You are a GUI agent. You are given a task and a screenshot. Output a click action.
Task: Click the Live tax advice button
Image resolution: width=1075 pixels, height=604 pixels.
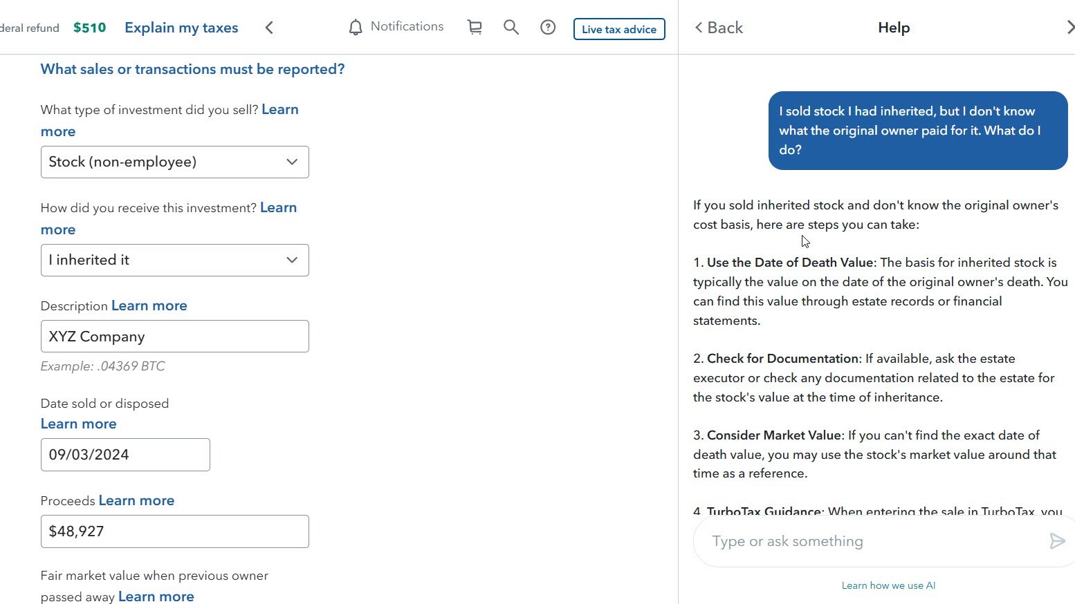pyautogui.click(x=618, y=29)
